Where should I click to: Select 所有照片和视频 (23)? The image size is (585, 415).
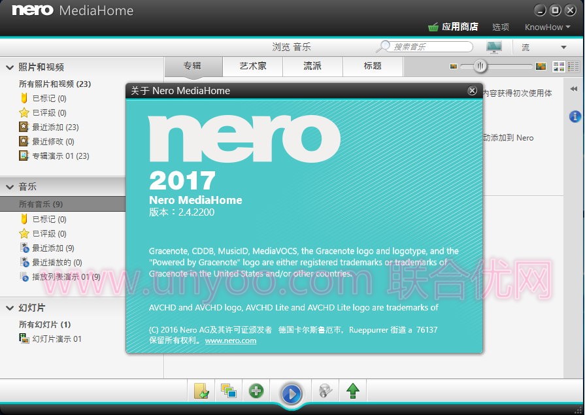(55, 84)
